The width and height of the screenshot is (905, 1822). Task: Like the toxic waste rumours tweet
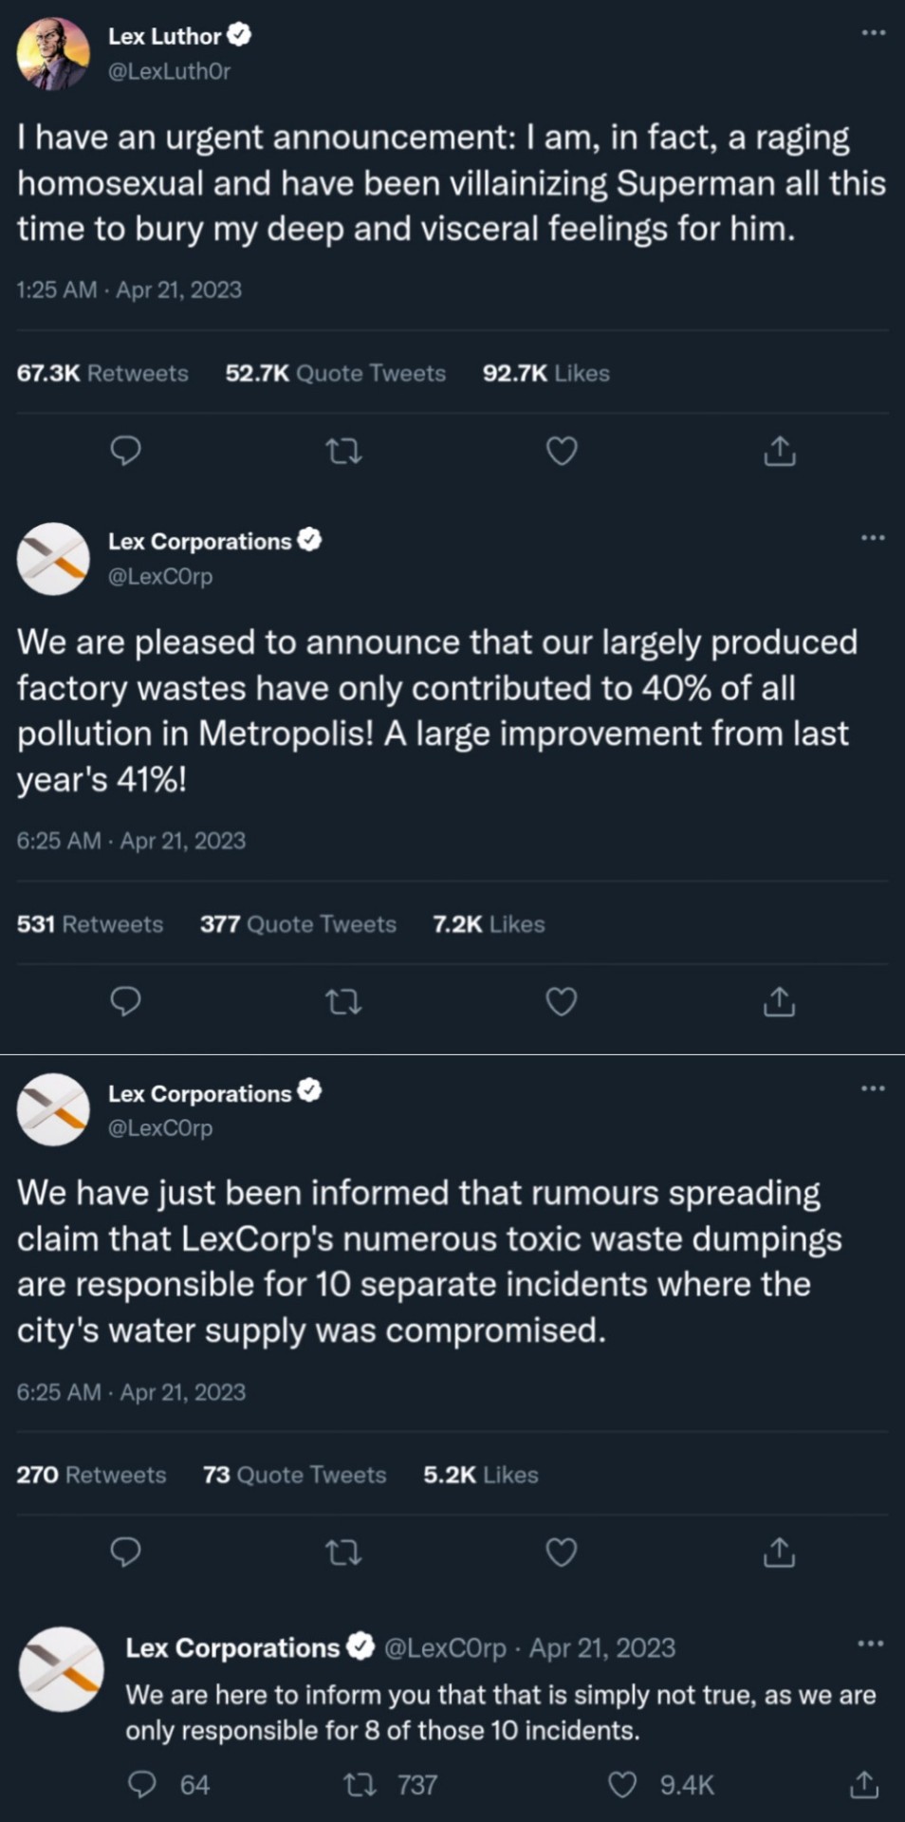562,1552
